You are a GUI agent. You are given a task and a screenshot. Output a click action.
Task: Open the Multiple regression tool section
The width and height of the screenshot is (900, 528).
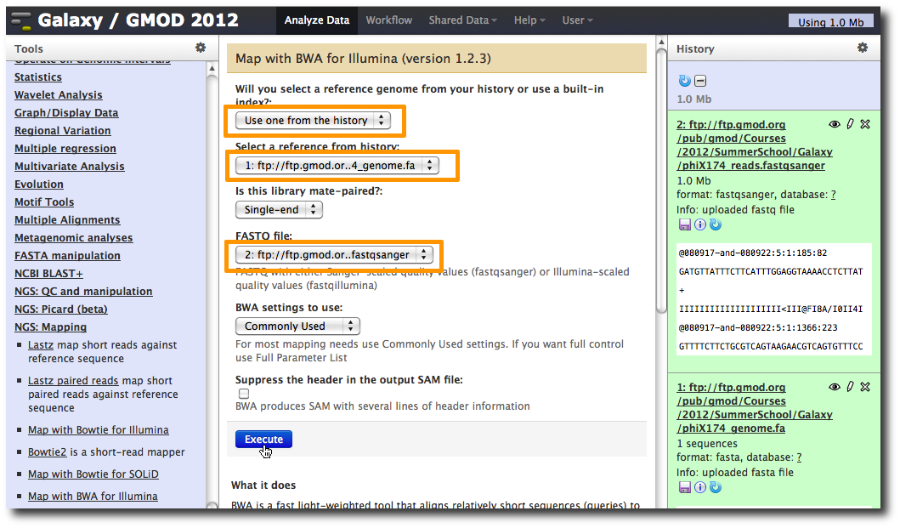(65, 148)
